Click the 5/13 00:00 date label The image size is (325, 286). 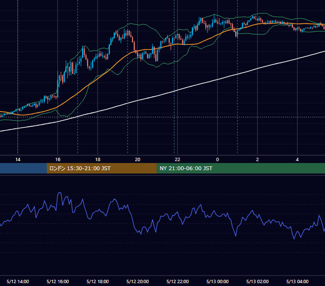tap(217, 281)
